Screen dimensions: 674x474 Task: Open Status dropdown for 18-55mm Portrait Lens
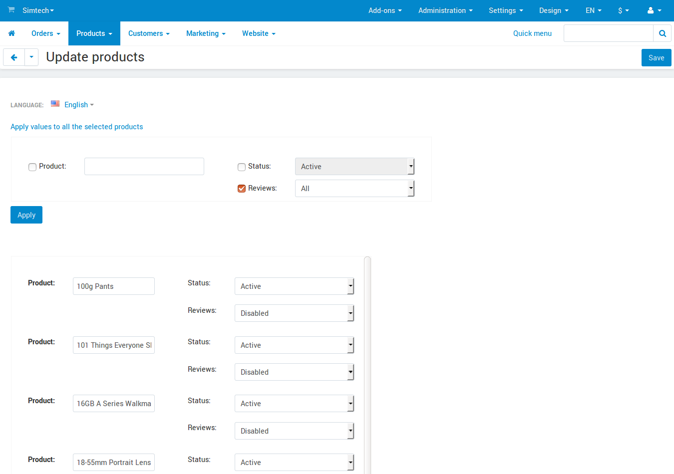click(294, 463)
